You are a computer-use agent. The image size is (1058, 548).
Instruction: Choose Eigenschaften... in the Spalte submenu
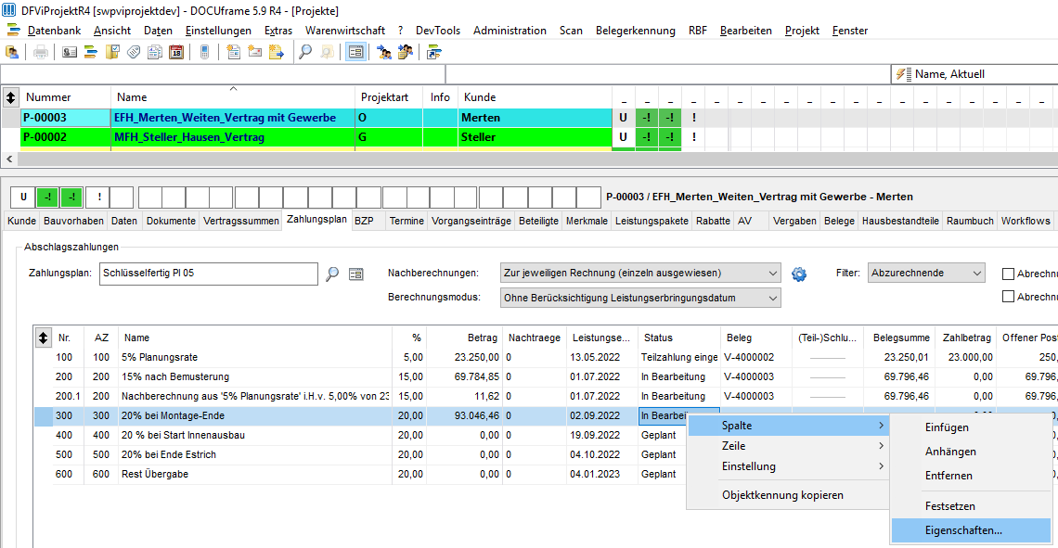point(971,530)
